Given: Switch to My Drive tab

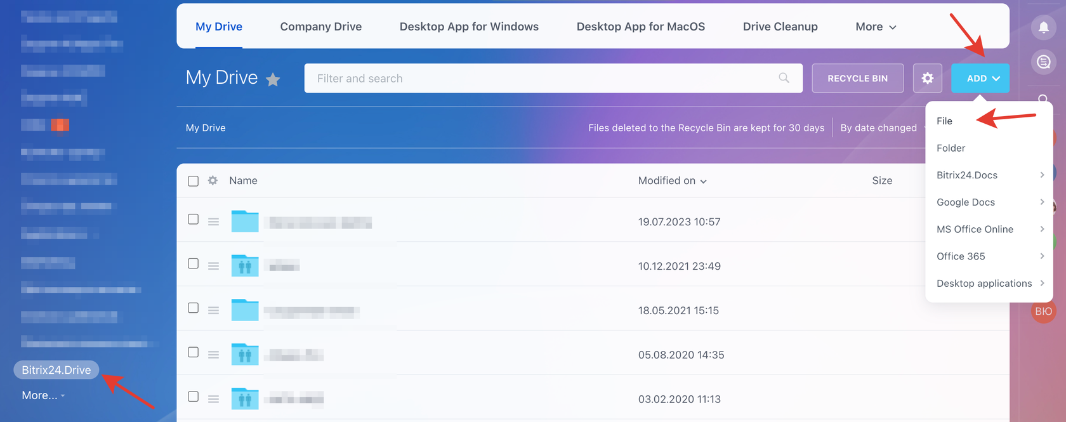Looking at the screenshot, I should tap(219, 27).
